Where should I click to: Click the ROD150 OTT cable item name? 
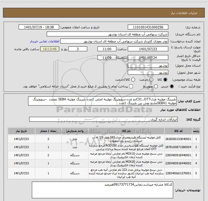(x=126, y=147)
